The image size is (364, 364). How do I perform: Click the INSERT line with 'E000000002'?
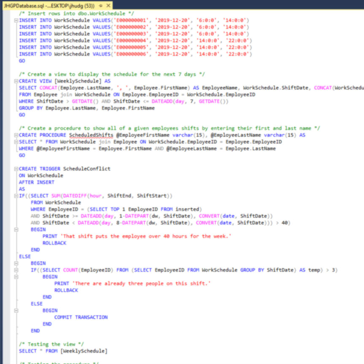[134, 27]
